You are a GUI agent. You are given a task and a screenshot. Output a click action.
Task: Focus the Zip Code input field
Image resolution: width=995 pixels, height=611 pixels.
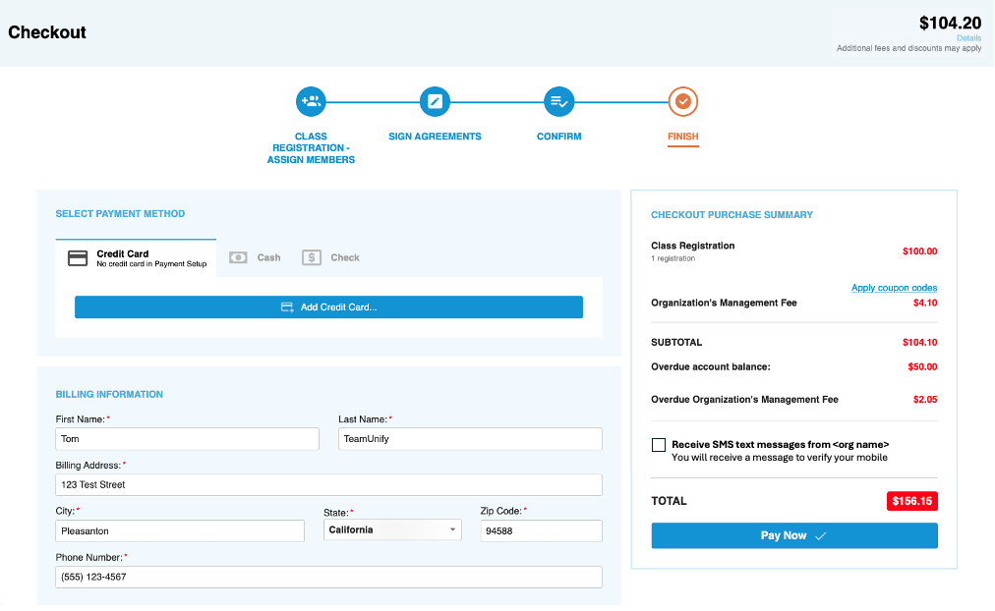541,530
